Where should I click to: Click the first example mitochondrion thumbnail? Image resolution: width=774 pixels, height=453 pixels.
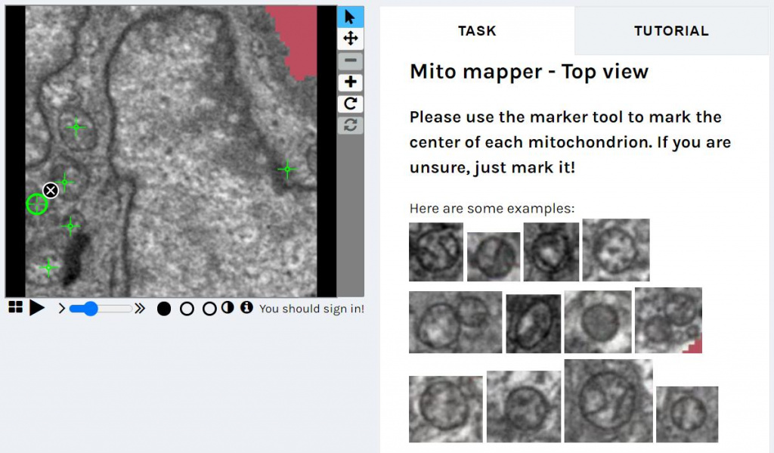tap(436, 252)
